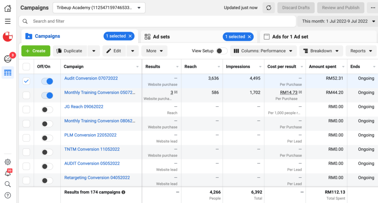Sort by the Cost per result column header

pos(282,67)
